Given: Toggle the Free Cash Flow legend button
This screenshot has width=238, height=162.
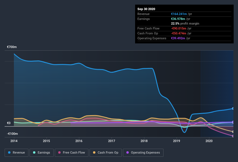Looking at the screenshot, I should click(72, 153).
